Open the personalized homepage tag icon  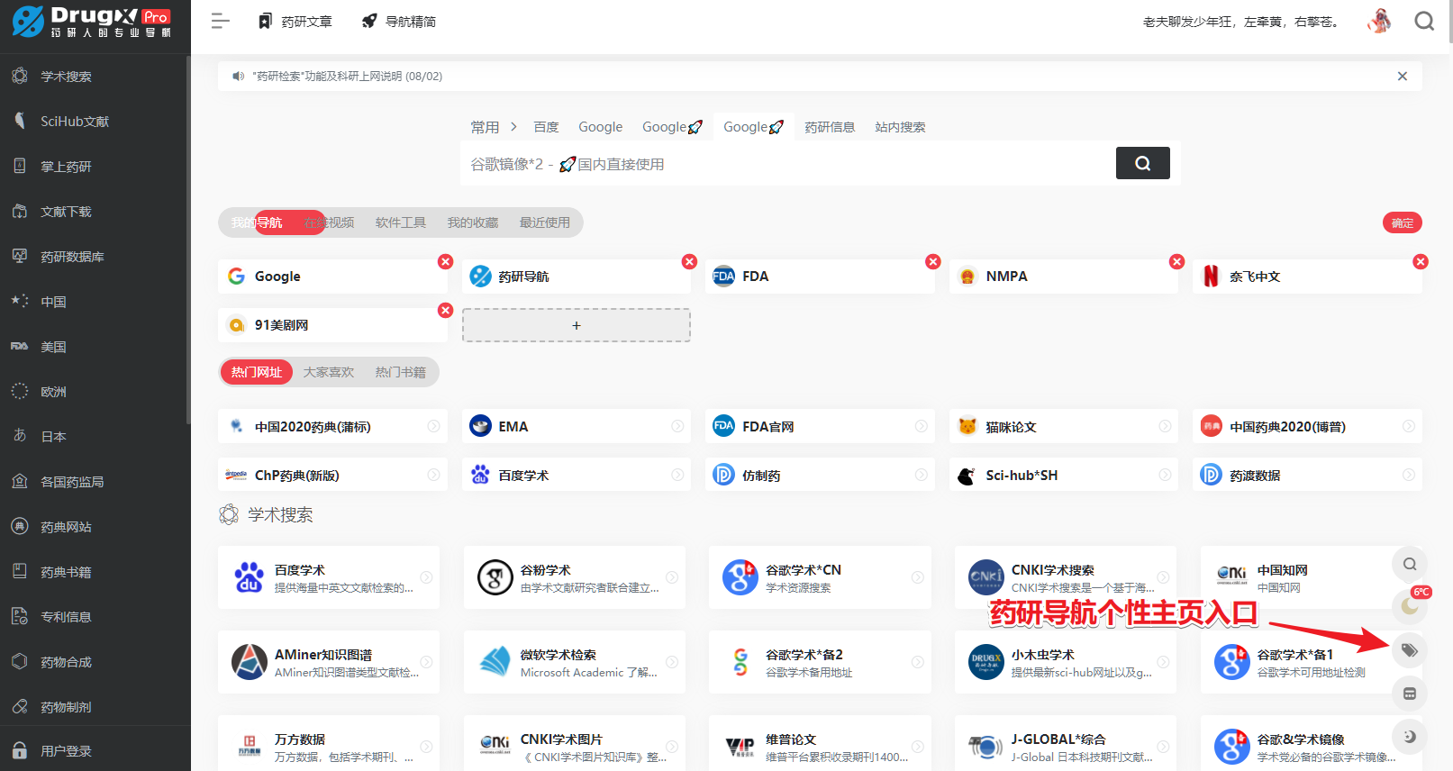pos(1410,650)
